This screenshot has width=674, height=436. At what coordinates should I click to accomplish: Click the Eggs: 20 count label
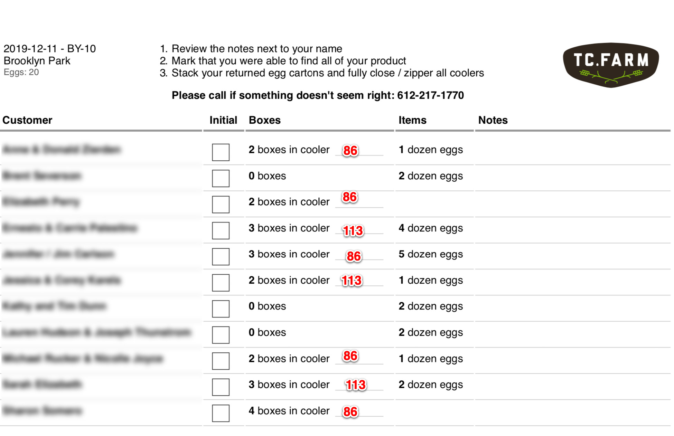(21, 72)
